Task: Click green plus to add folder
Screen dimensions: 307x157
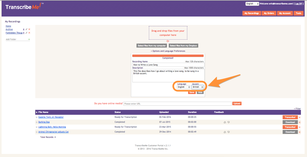Action: point(29,39)
